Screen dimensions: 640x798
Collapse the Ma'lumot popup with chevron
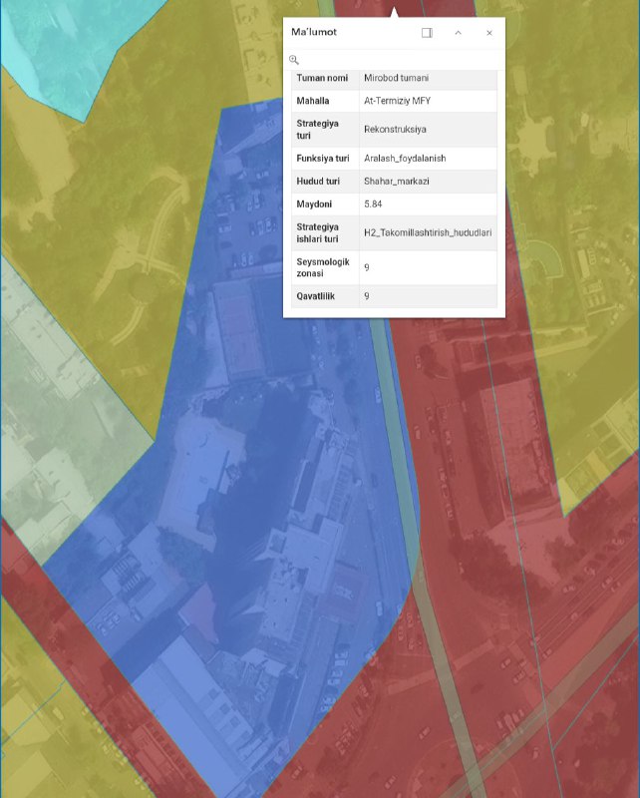point(458,33)
